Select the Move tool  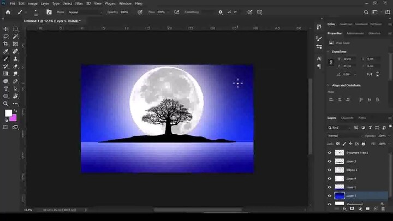(5, 29)
